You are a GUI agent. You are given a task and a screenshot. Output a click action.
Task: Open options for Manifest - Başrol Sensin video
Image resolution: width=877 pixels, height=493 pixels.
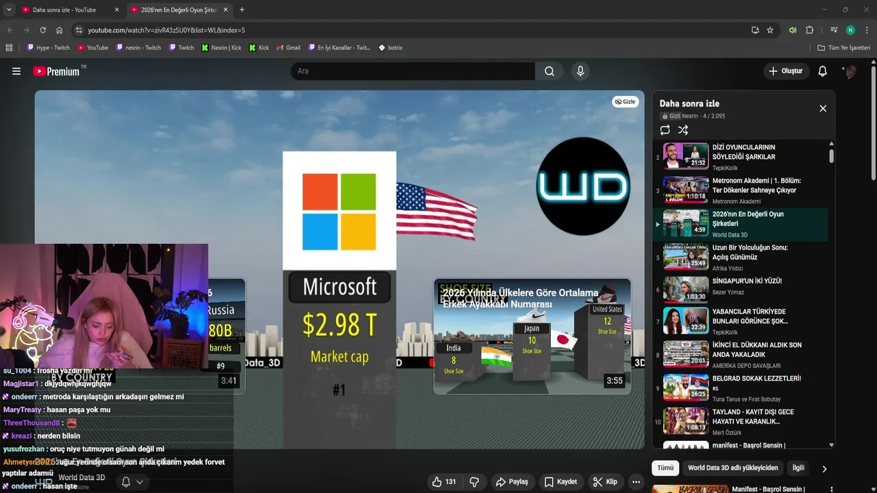[831, 490]
